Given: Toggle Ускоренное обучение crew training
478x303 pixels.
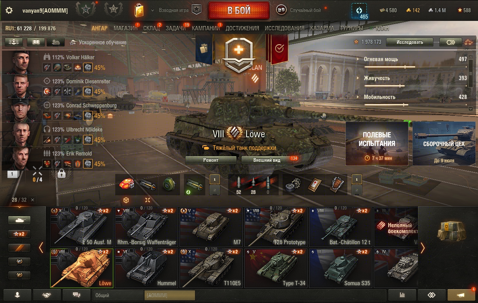Looking at the screenshot, I should click(x=98, y=42).
